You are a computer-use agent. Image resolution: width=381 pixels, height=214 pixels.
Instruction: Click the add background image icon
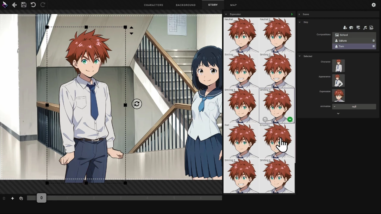coord(371,28)
